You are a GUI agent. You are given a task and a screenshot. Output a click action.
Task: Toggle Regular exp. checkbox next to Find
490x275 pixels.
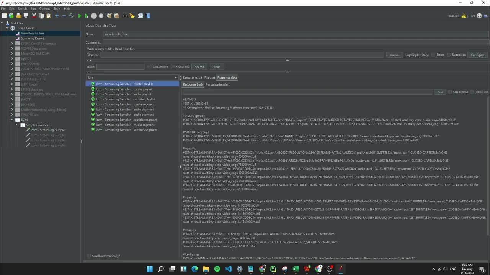coord(472,92)
